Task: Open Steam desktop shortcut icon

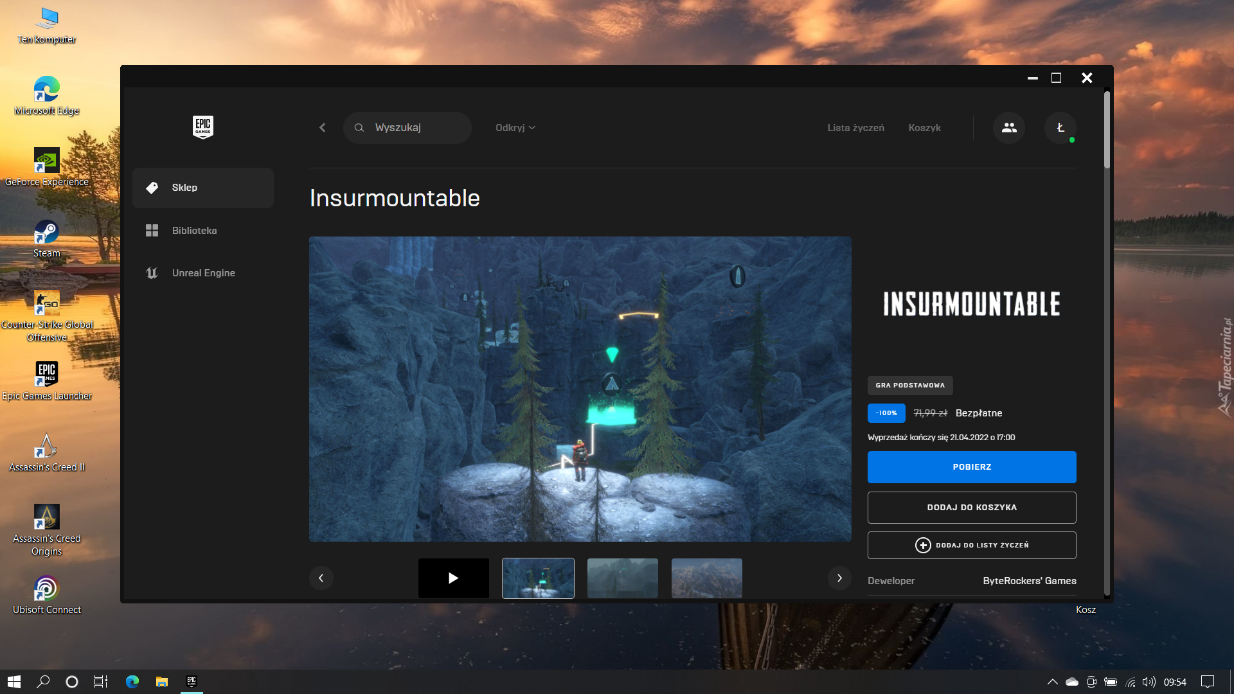Action: [x=46, y=232]
